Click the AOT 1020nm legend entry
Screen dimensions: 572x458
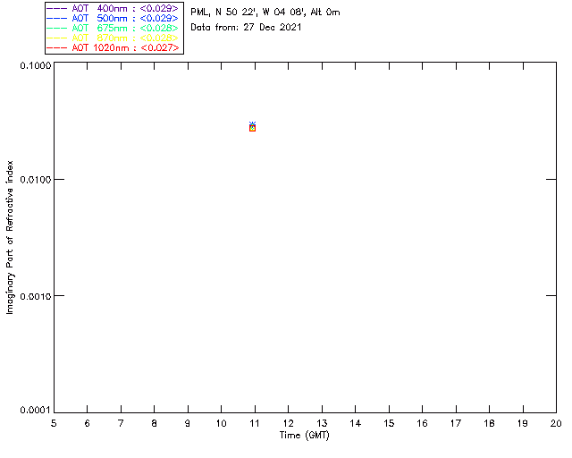[113, 47]
